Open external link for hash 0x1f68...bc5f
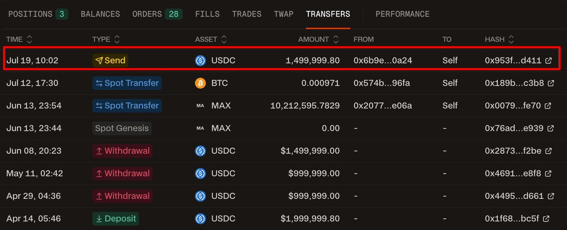This screenshot has height=230, width=567. point(546,219)
